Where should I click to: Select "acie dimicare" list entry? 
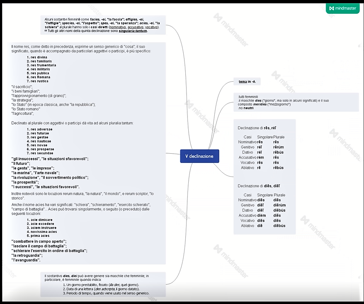(x=41, y=220)
